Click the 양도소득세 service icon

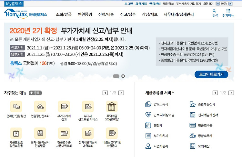148,104
